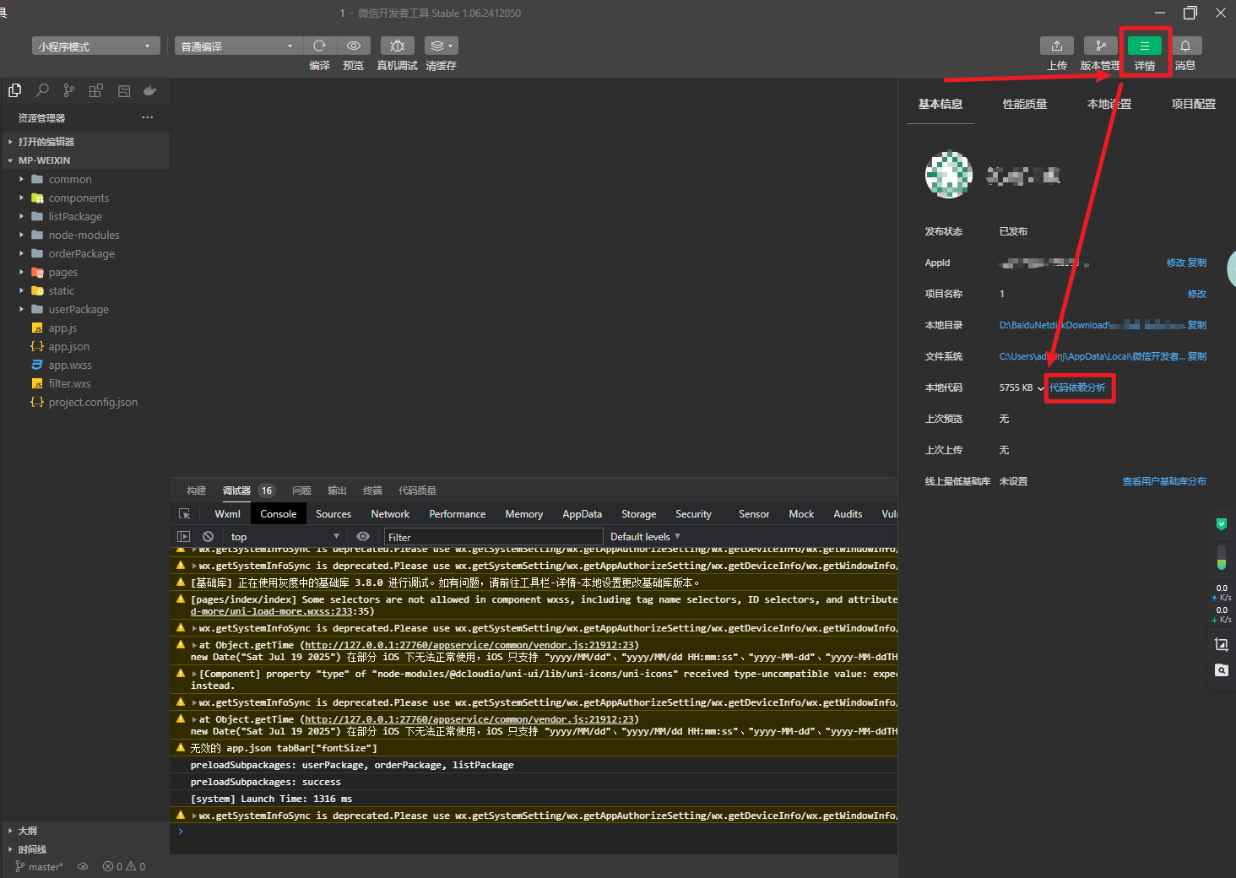Screen dimensions: 1236x878
Task: Click the master* git branch indicator
Action: pos(40,866)
